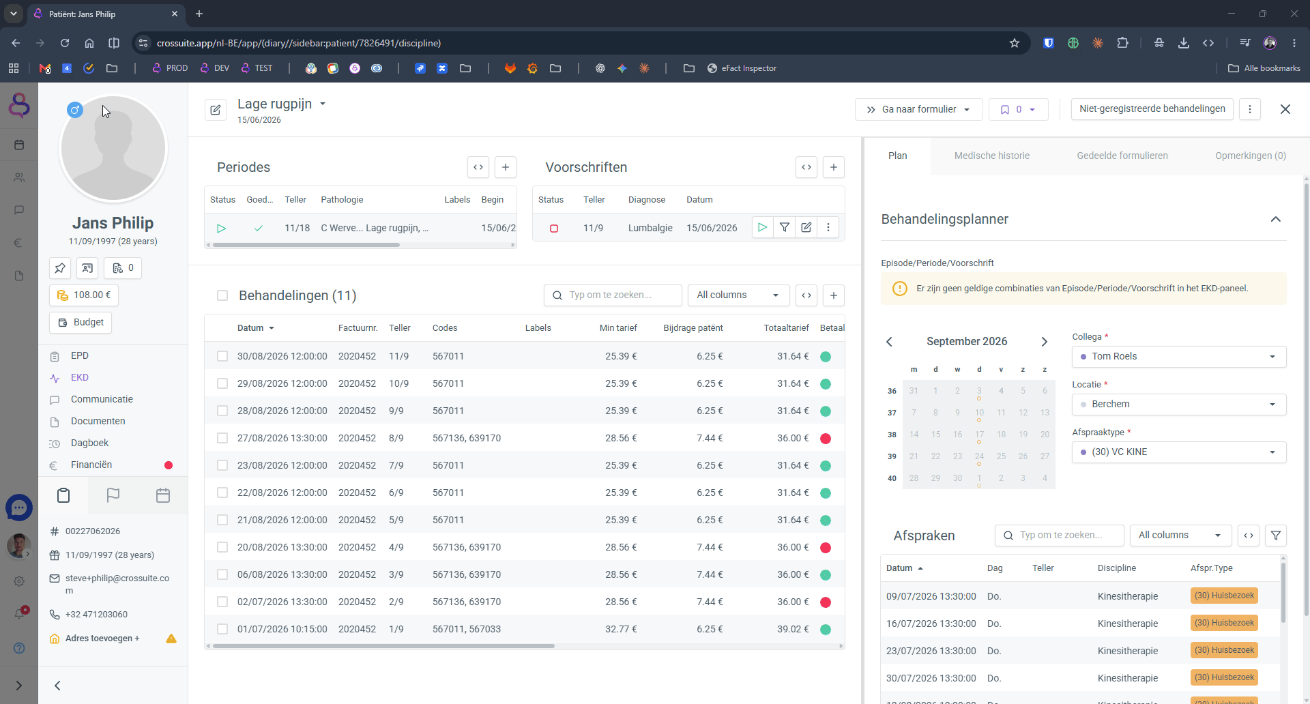Viewport: 1310px width, 704px height.
Task: Open the Financiën menu item
Action: (x=91, y=465)
